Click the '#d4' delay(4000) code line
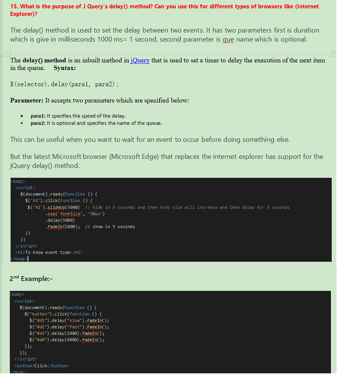 pyautogui.click(x=66, y=340)
